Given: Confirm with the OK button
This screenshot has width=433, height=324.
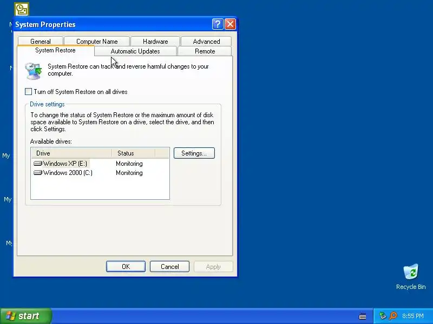Looking at the screenshot, I should click(126, 266).
